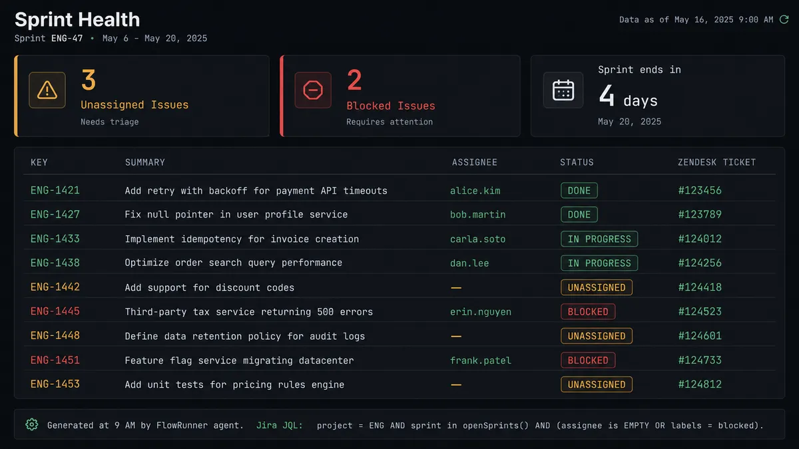Select assignee erin.nguyen
The width and height of the screenshot is (799, 449).
pyautogui.click(x=481, y=311)
